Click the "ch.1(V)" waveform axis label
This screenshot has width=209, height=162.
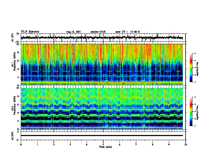[x=13, y=38]
